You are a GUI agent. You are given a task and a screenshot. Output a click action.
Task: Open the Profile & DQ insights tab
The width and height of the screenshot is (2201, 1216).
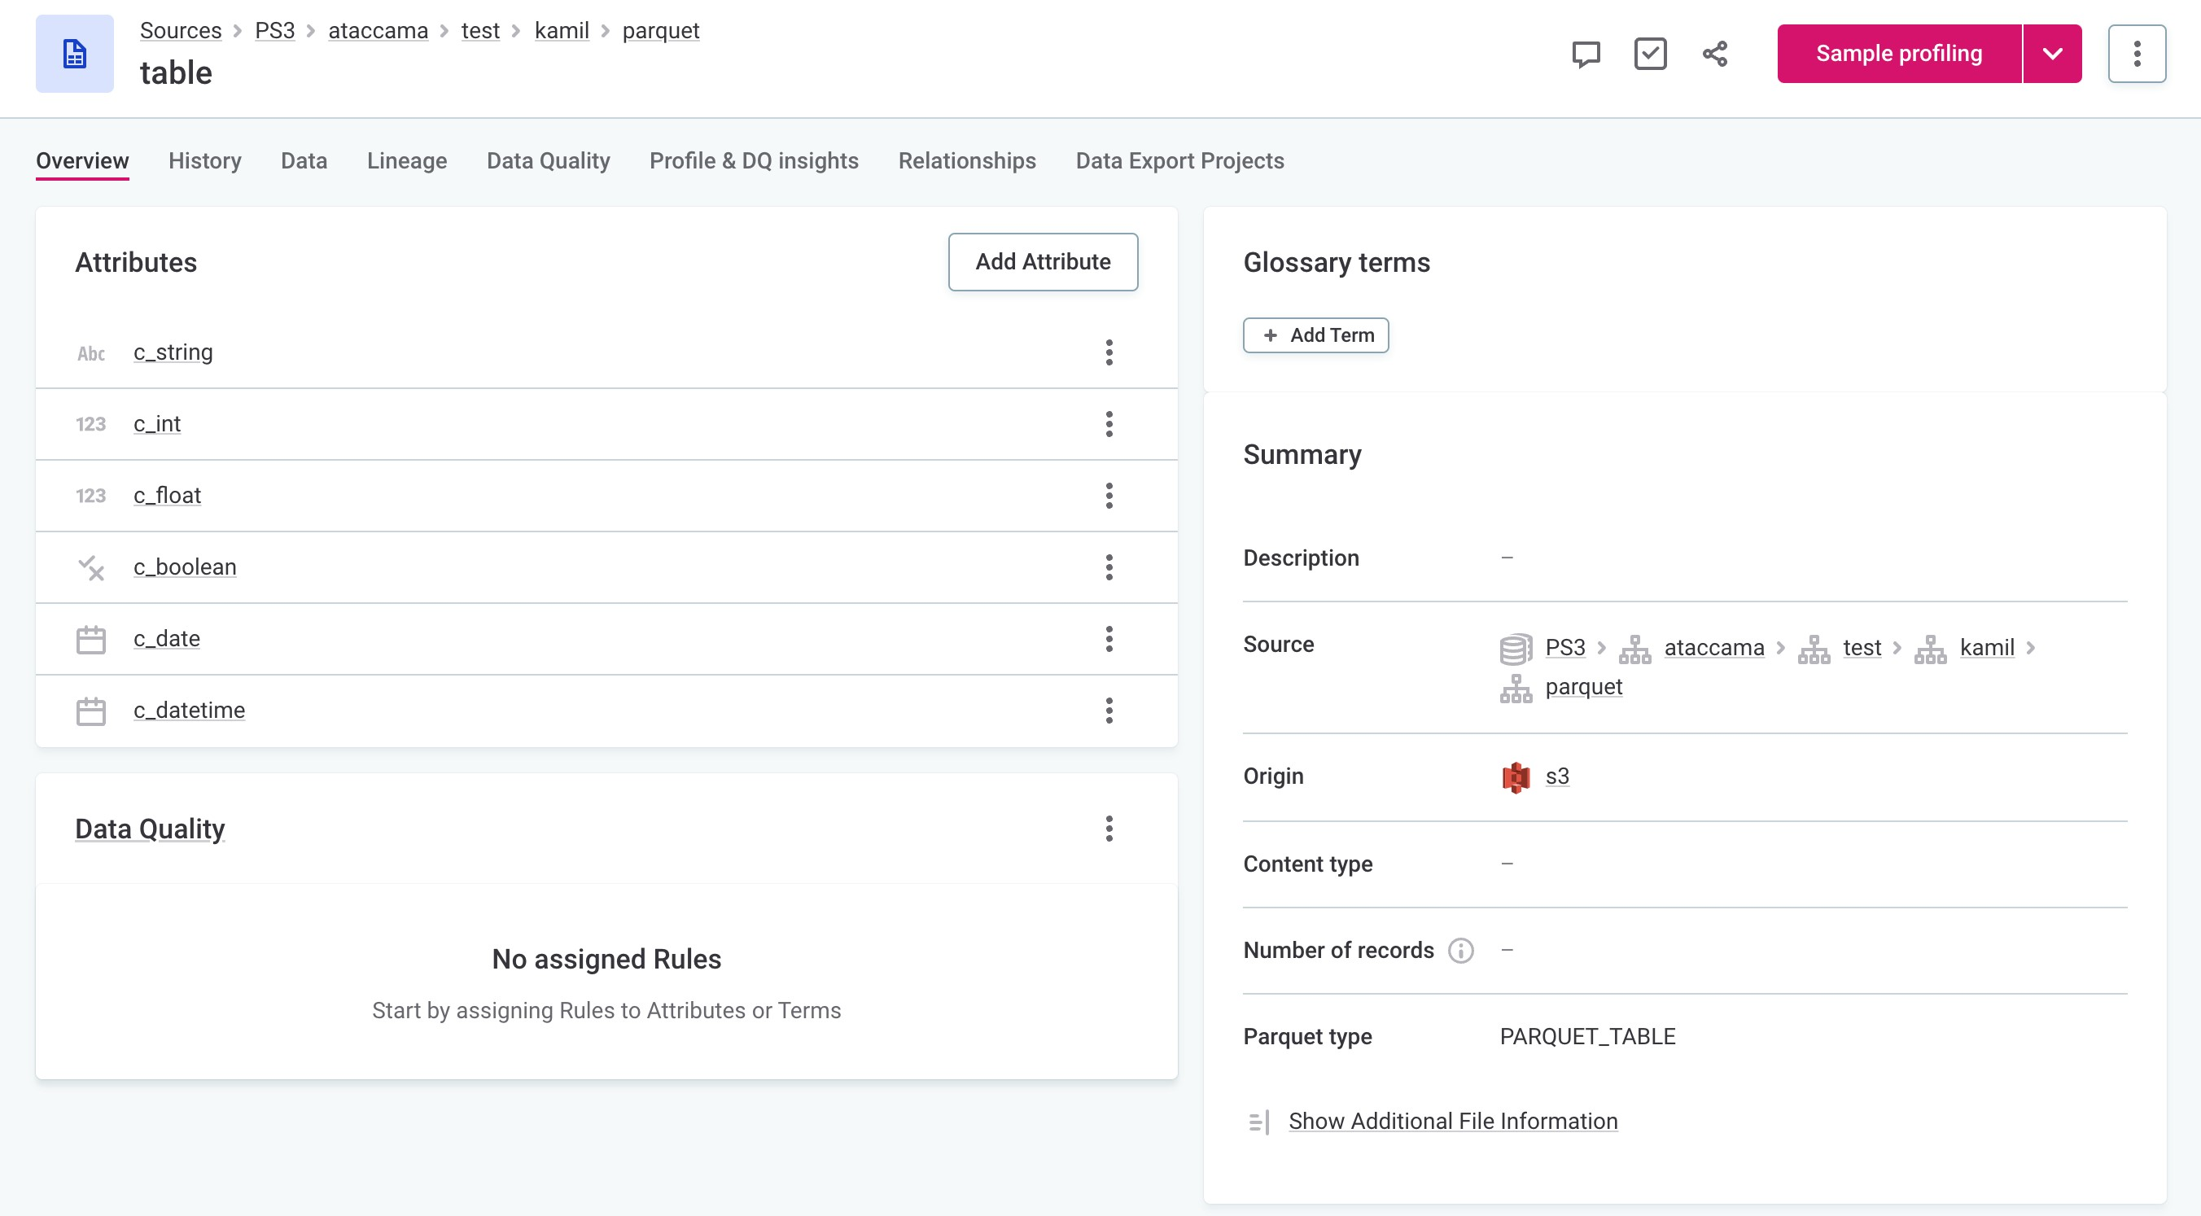(754, 160)
